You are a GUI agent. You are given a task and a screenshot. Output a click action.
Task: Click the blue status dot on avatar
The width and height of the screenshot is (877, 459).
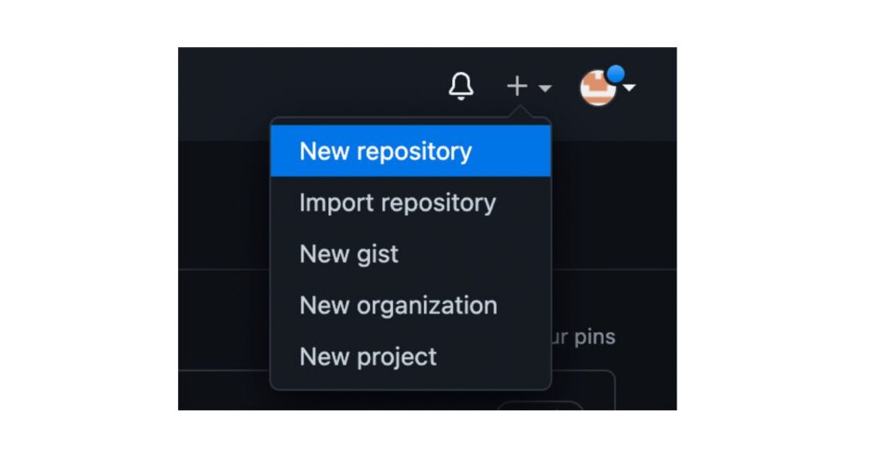(x=616, y=74)
